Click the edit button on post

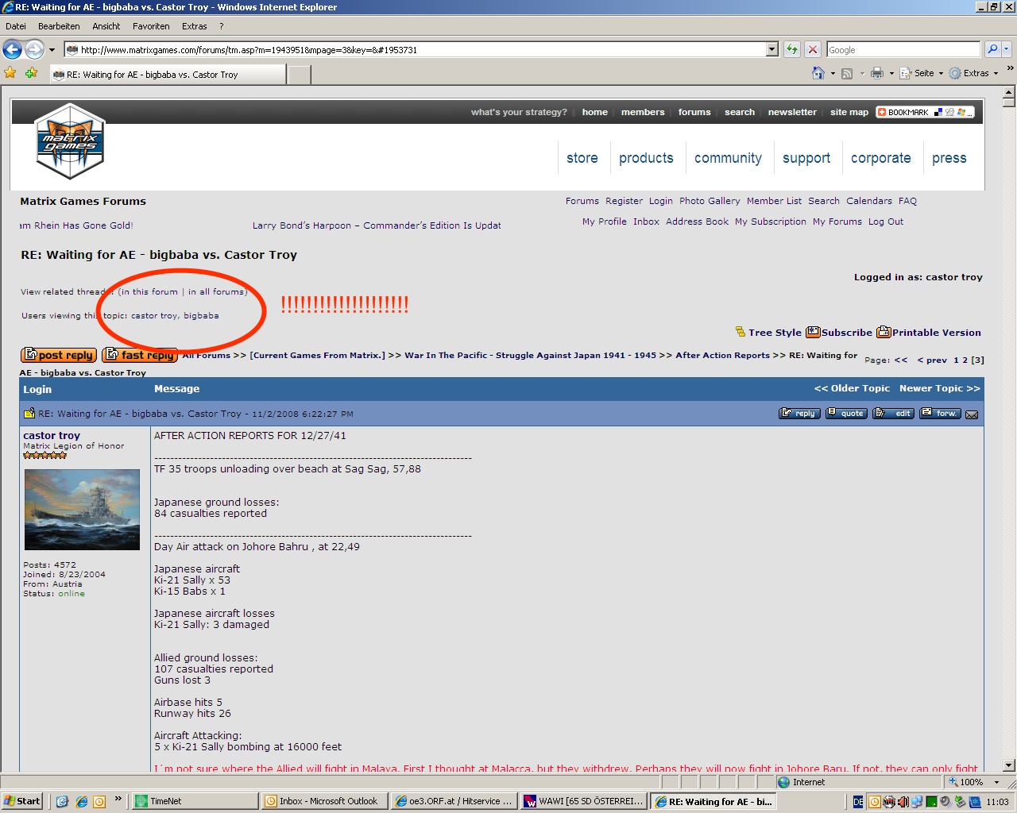(x=894, y=414)
